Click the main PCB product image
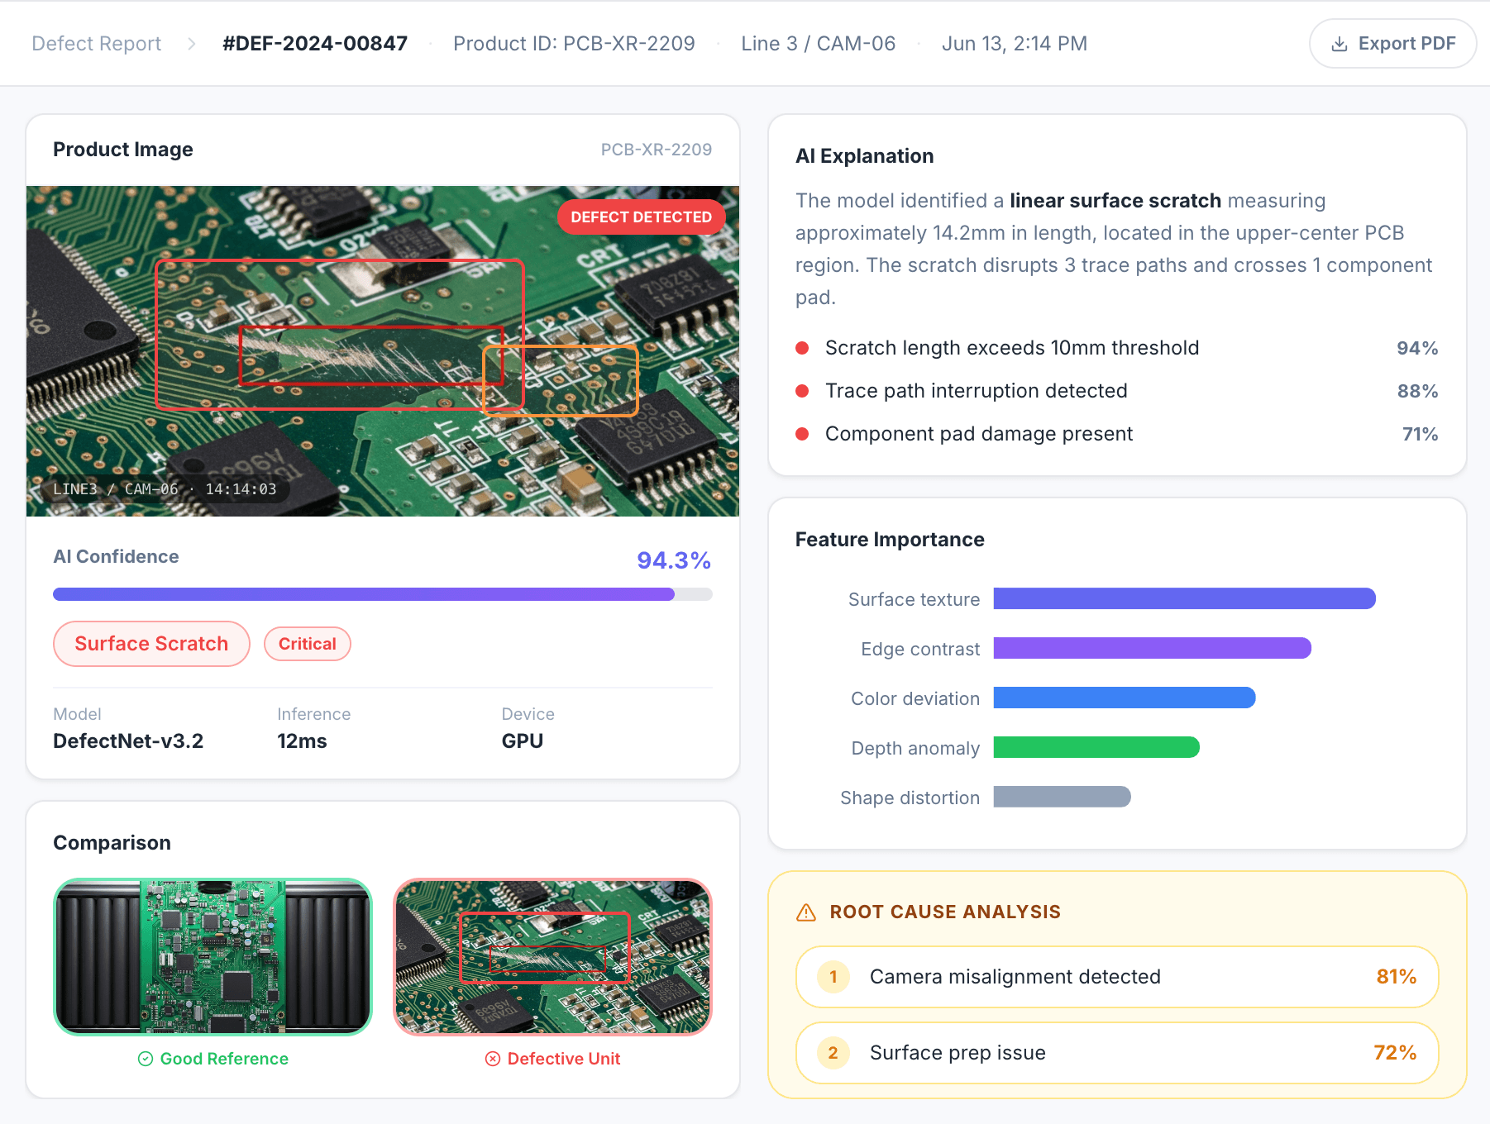 tap(383, 351)
